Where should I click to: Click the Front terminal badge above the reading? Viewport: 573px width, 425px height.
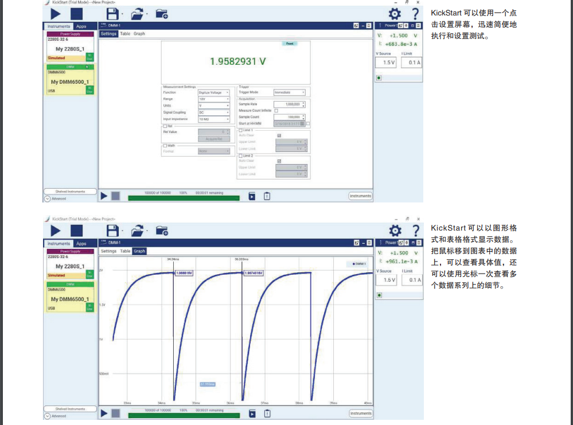(290, 44)
